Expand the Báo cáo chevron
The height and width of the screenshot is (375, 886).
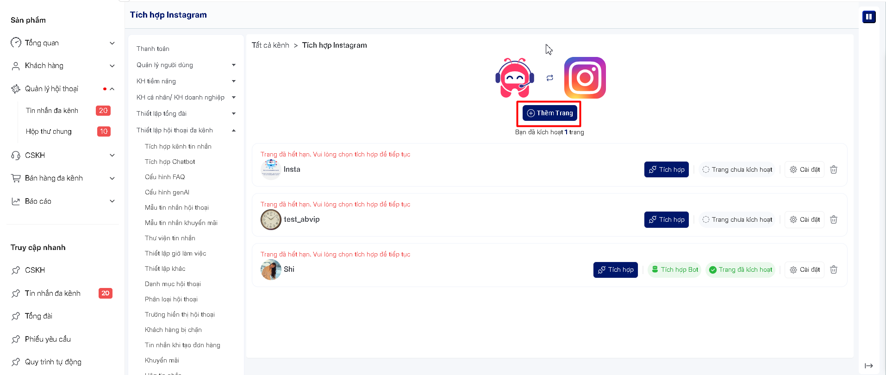112,201
